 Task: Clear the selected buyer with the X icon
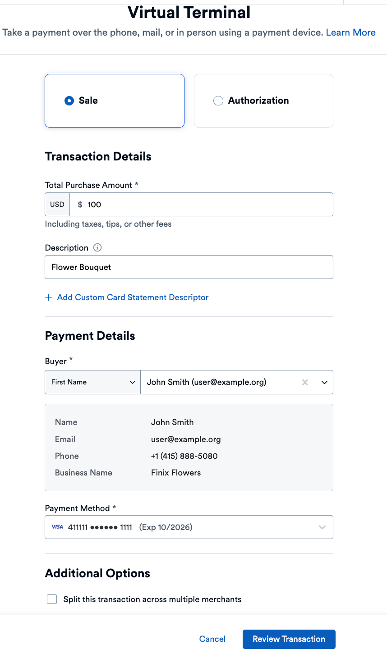(x=305, y=382)
